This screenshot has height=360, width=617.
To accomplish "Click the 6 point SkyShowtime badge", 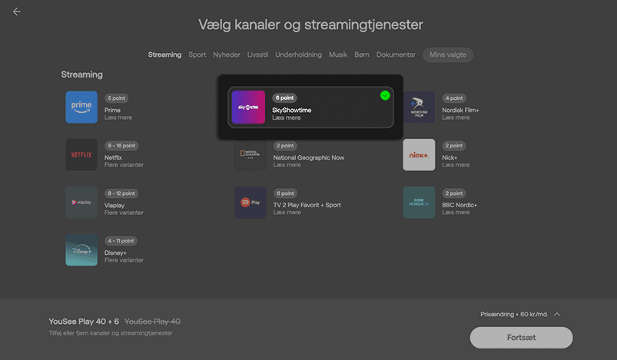I will pos(284,97).
